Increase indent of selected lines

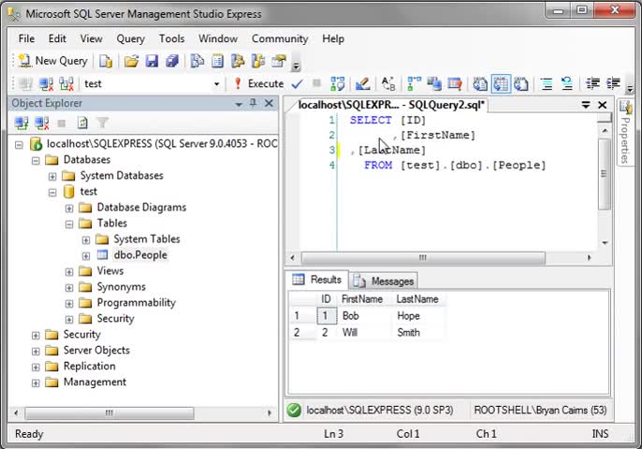(613, 84)
